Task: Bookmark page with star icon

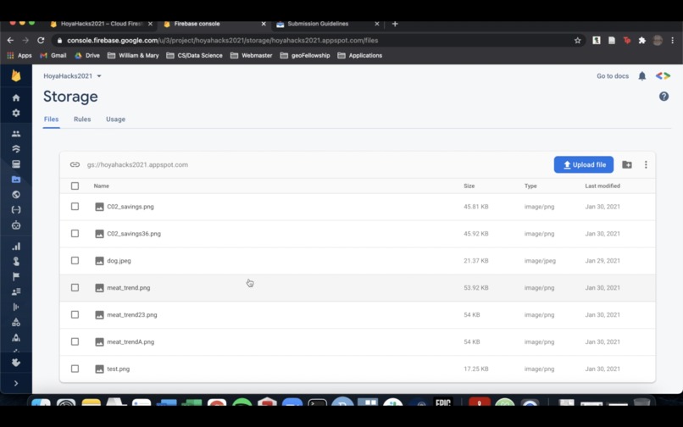Action: pyautogui.click(x=578, y=41)
